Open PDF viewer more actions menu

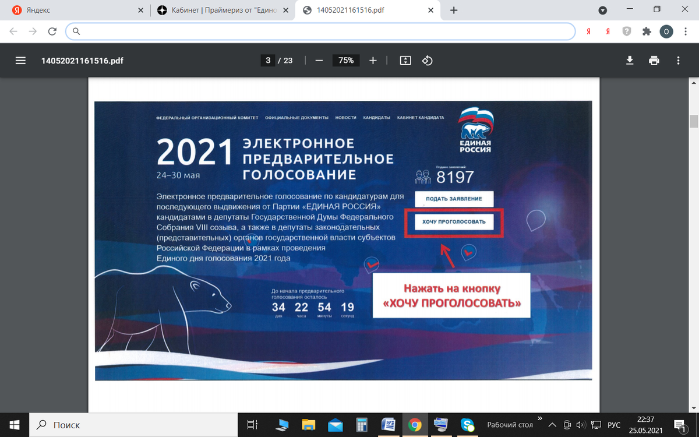[678, 61]
